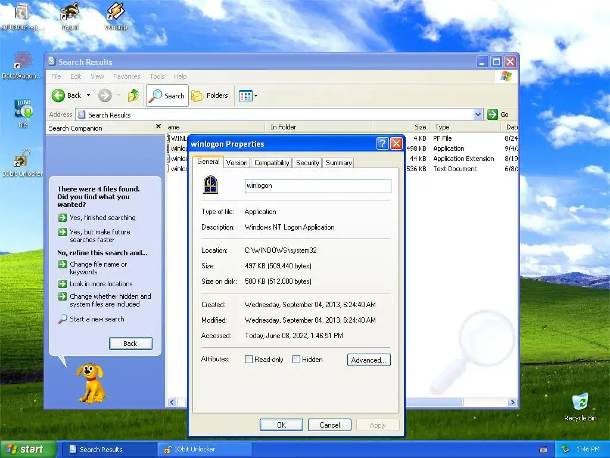Screen dimensions: 610x458
Task: Click the green Back arrow in Search Results
Action: click(58, 95)
